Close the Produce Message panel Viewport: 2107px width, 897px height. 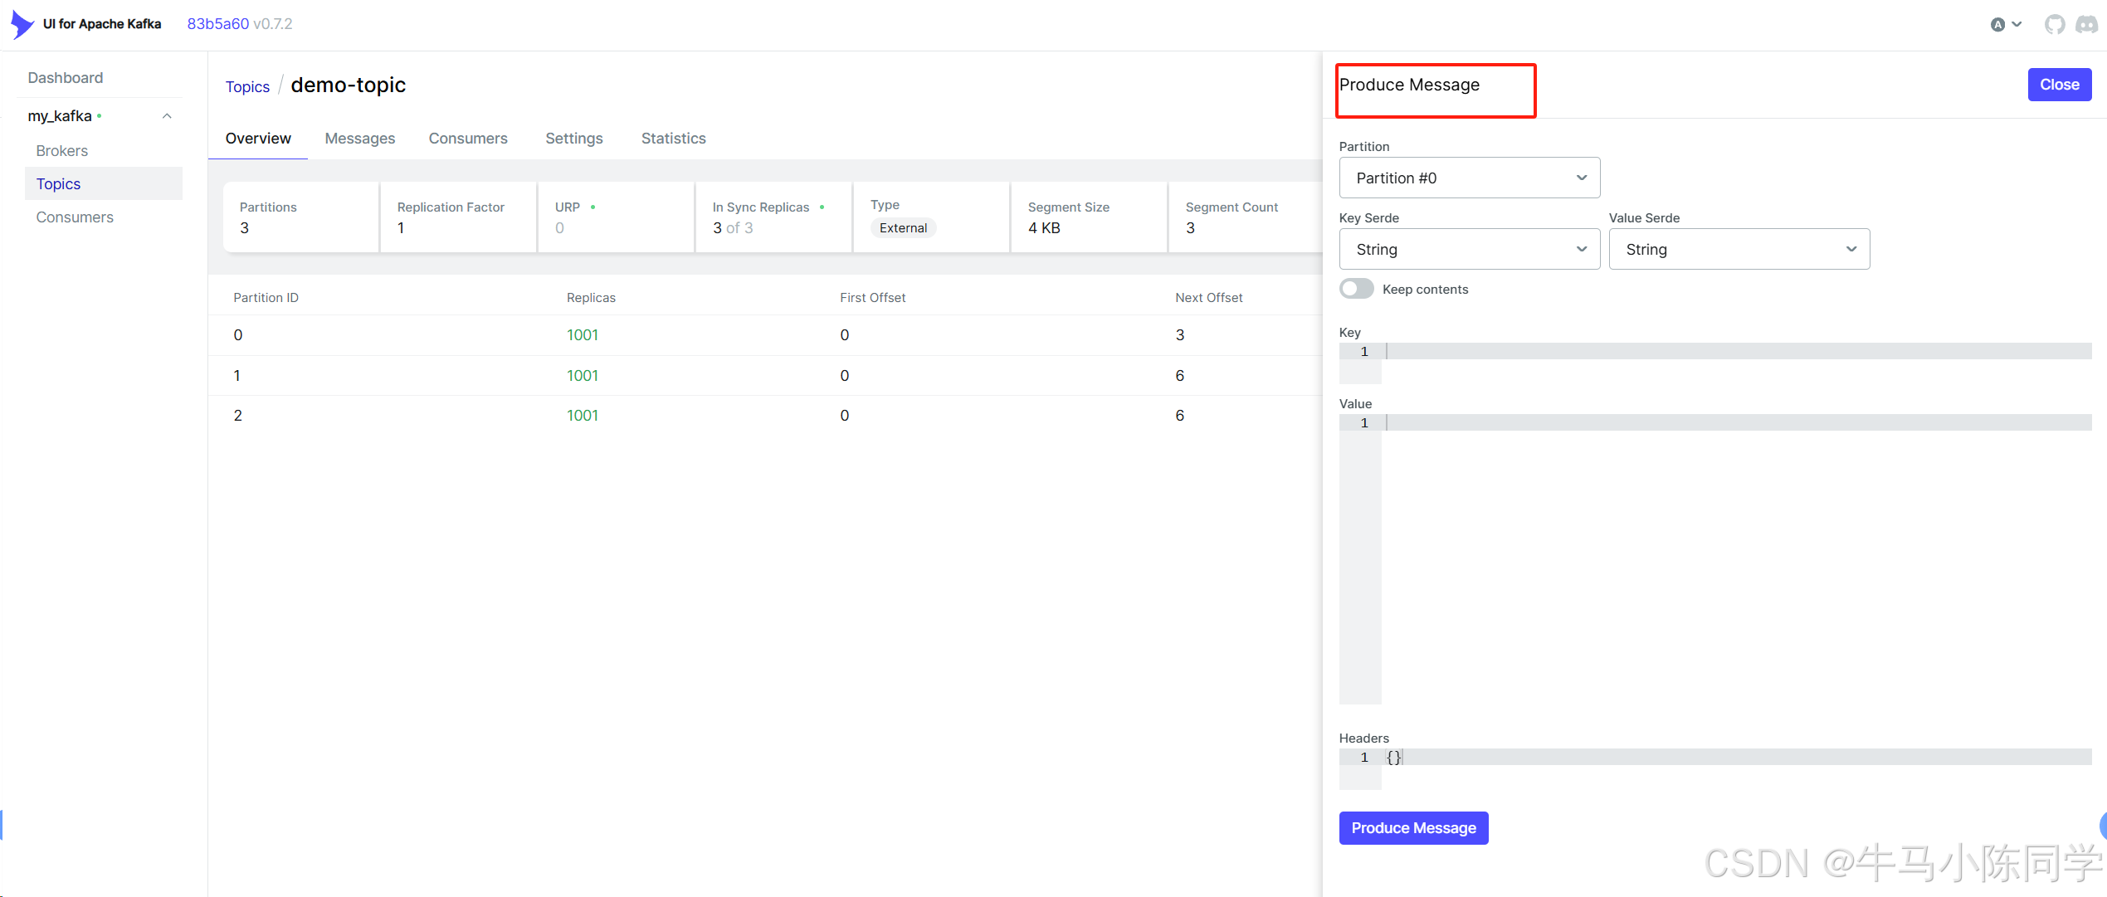coord(2059,85)
